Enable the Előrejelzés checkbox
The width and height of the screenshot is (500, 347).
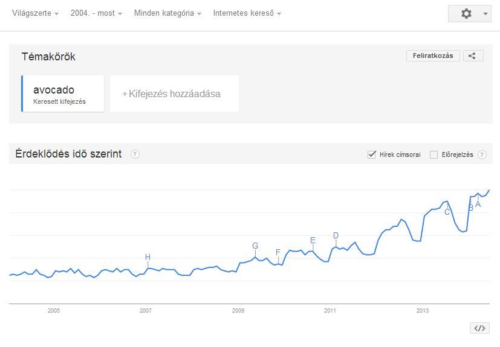pos(433,155)
